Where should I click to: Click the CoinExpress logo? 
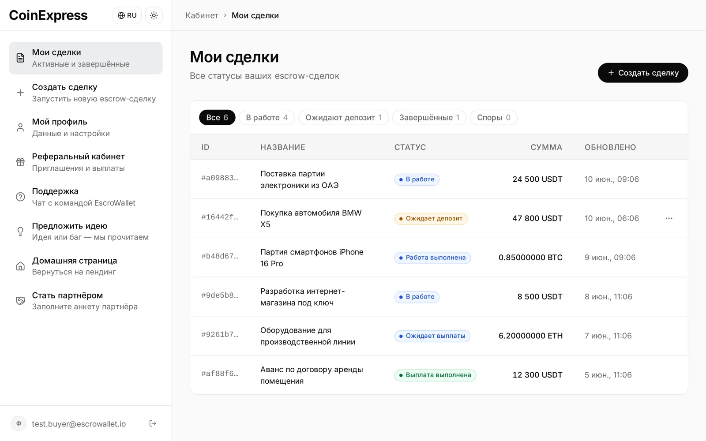pyautogui.click(x=49, y=15)
